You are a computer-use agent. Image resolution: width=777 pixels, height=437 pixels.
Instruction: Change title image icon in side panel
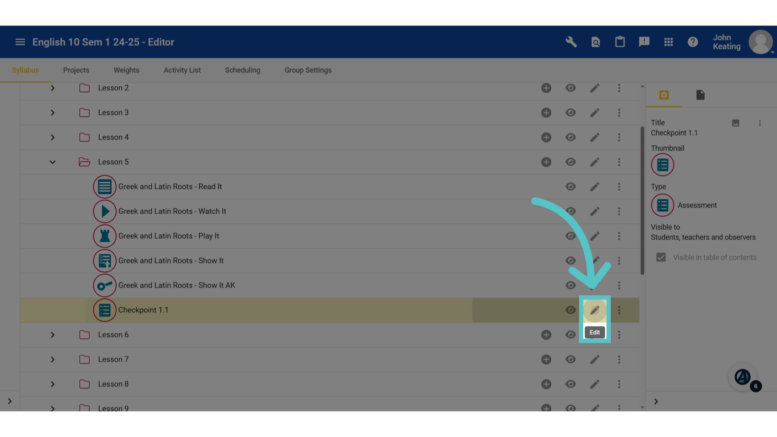click(736, 123)
